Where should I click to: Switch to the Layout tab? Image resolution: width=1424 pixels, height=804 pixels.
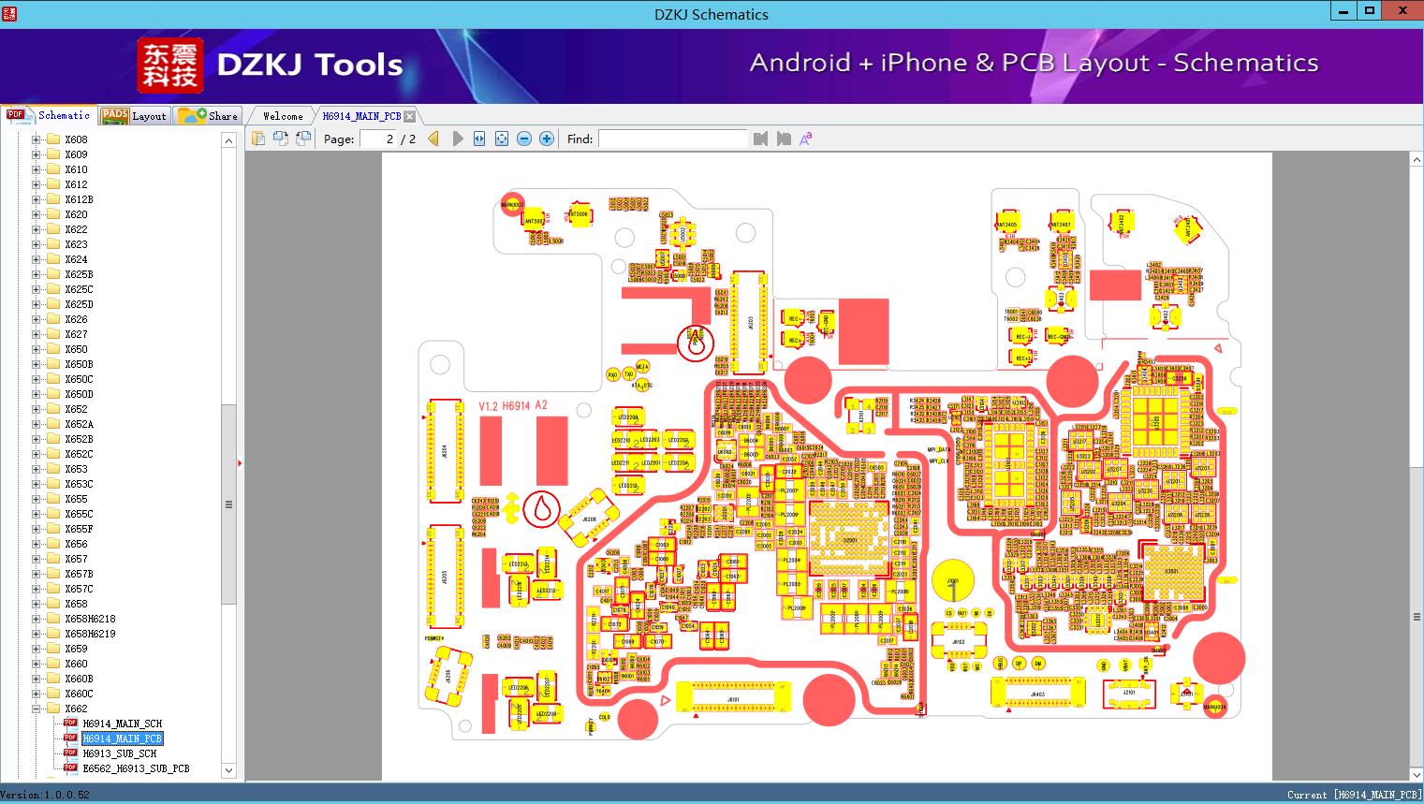coord(133,116)
